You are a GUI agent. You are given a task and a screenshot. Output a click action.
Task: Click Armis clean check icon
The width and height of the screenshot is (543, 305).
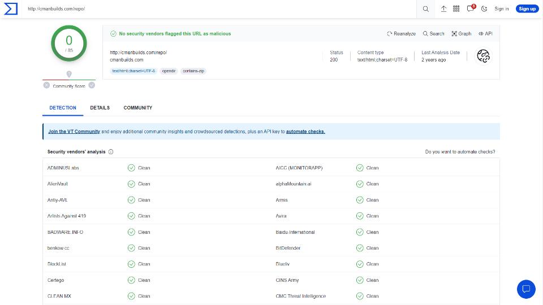point(360,200)
